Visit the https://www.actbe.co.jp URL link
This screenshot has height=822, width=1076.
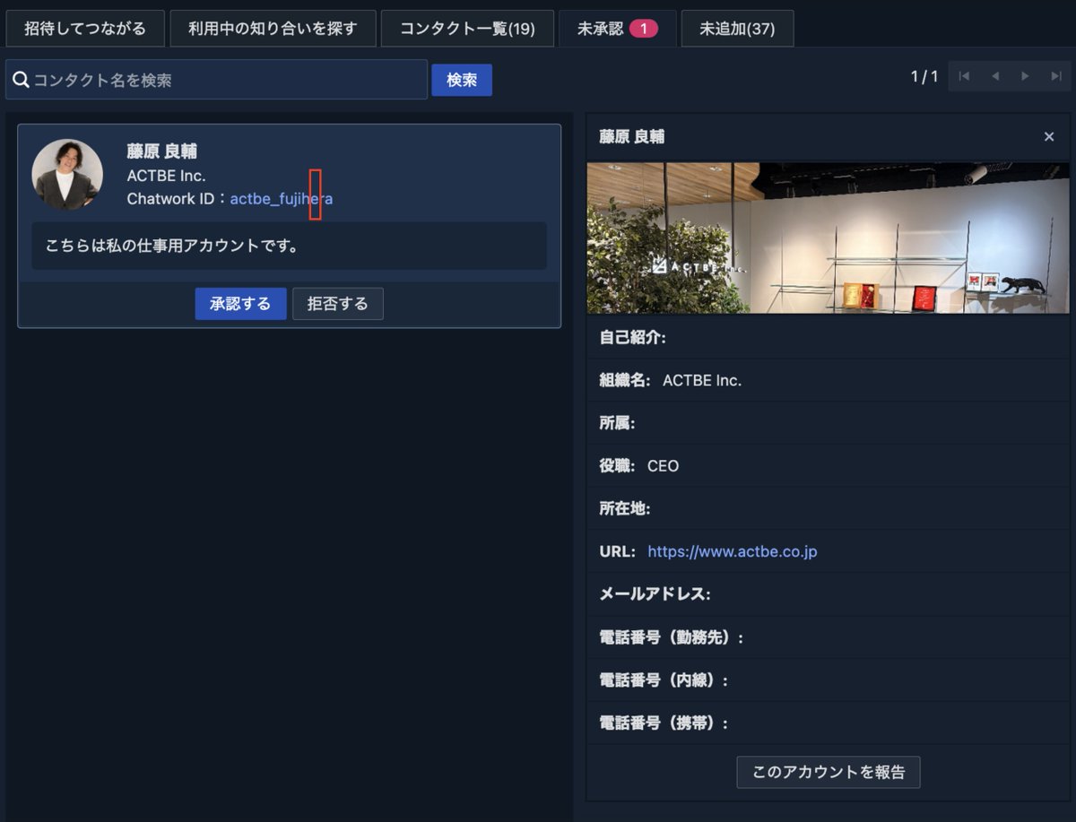click(732, 551)
